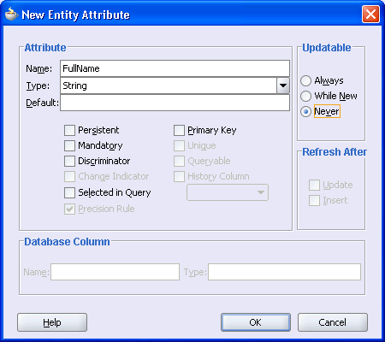Toggle the Change Indicator checkbox
Screen dimensions: 385x342
[69, 177]
